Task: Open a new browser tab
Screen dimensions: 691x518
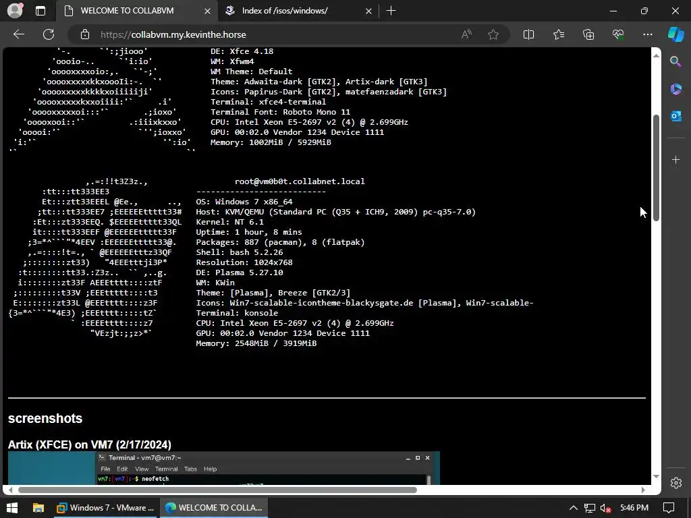Action: click(x=391, y=11)
